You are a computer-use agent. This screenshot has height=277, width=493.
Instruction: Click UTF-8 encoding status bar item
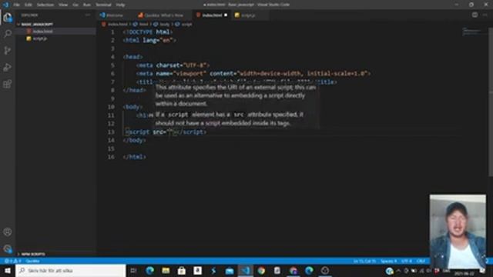(x=406, y=261)
